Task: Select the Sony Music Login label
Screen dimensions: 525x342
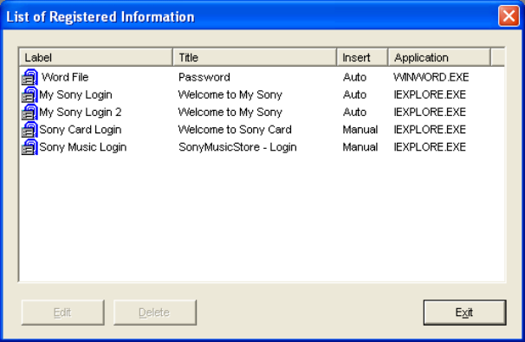Action: 83,147
